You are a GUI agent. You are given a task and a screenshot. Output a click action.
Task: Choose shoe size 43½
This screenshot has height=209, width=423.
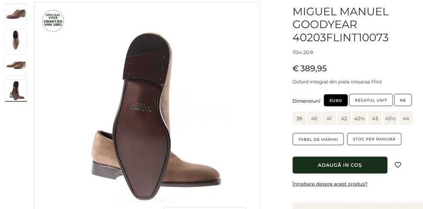pyautogui.click(x=390, y=118)
